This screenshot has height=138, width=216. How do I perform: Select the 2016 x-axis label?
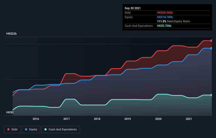[x=36, y=119]
